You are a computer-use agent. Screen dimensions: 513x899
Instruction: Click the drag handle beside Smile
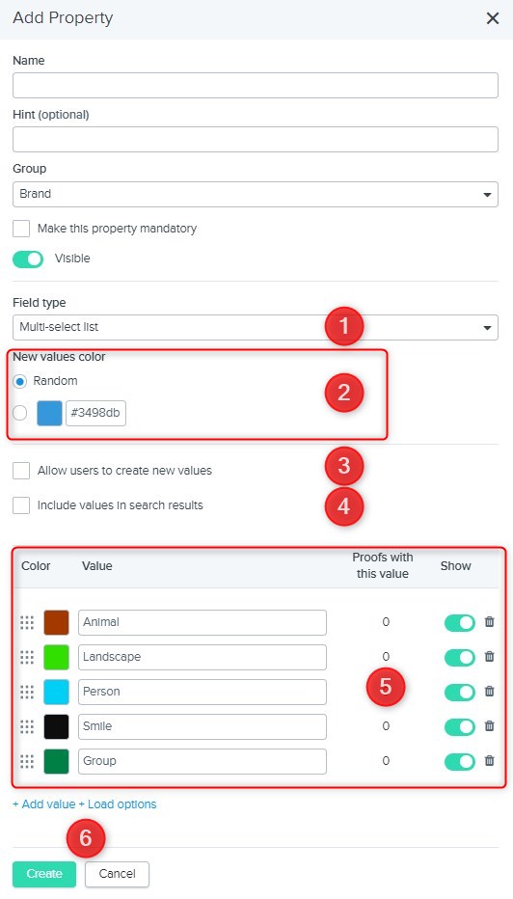[27, 726]
